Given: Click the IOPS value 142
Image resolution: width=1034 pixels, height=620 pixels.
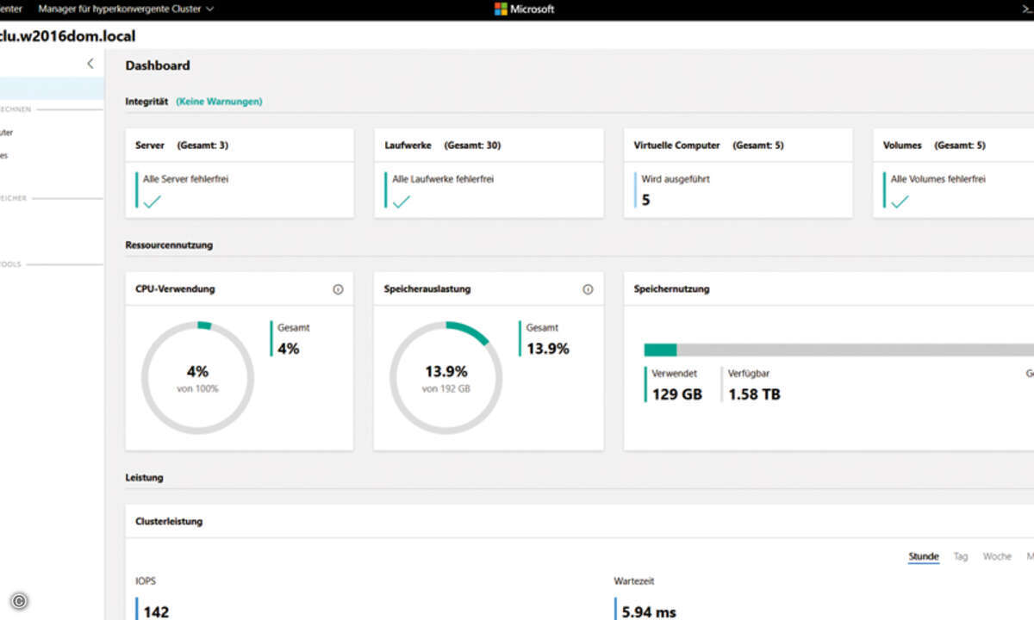Looking at the screenshot, I should (x=156, y=612).
